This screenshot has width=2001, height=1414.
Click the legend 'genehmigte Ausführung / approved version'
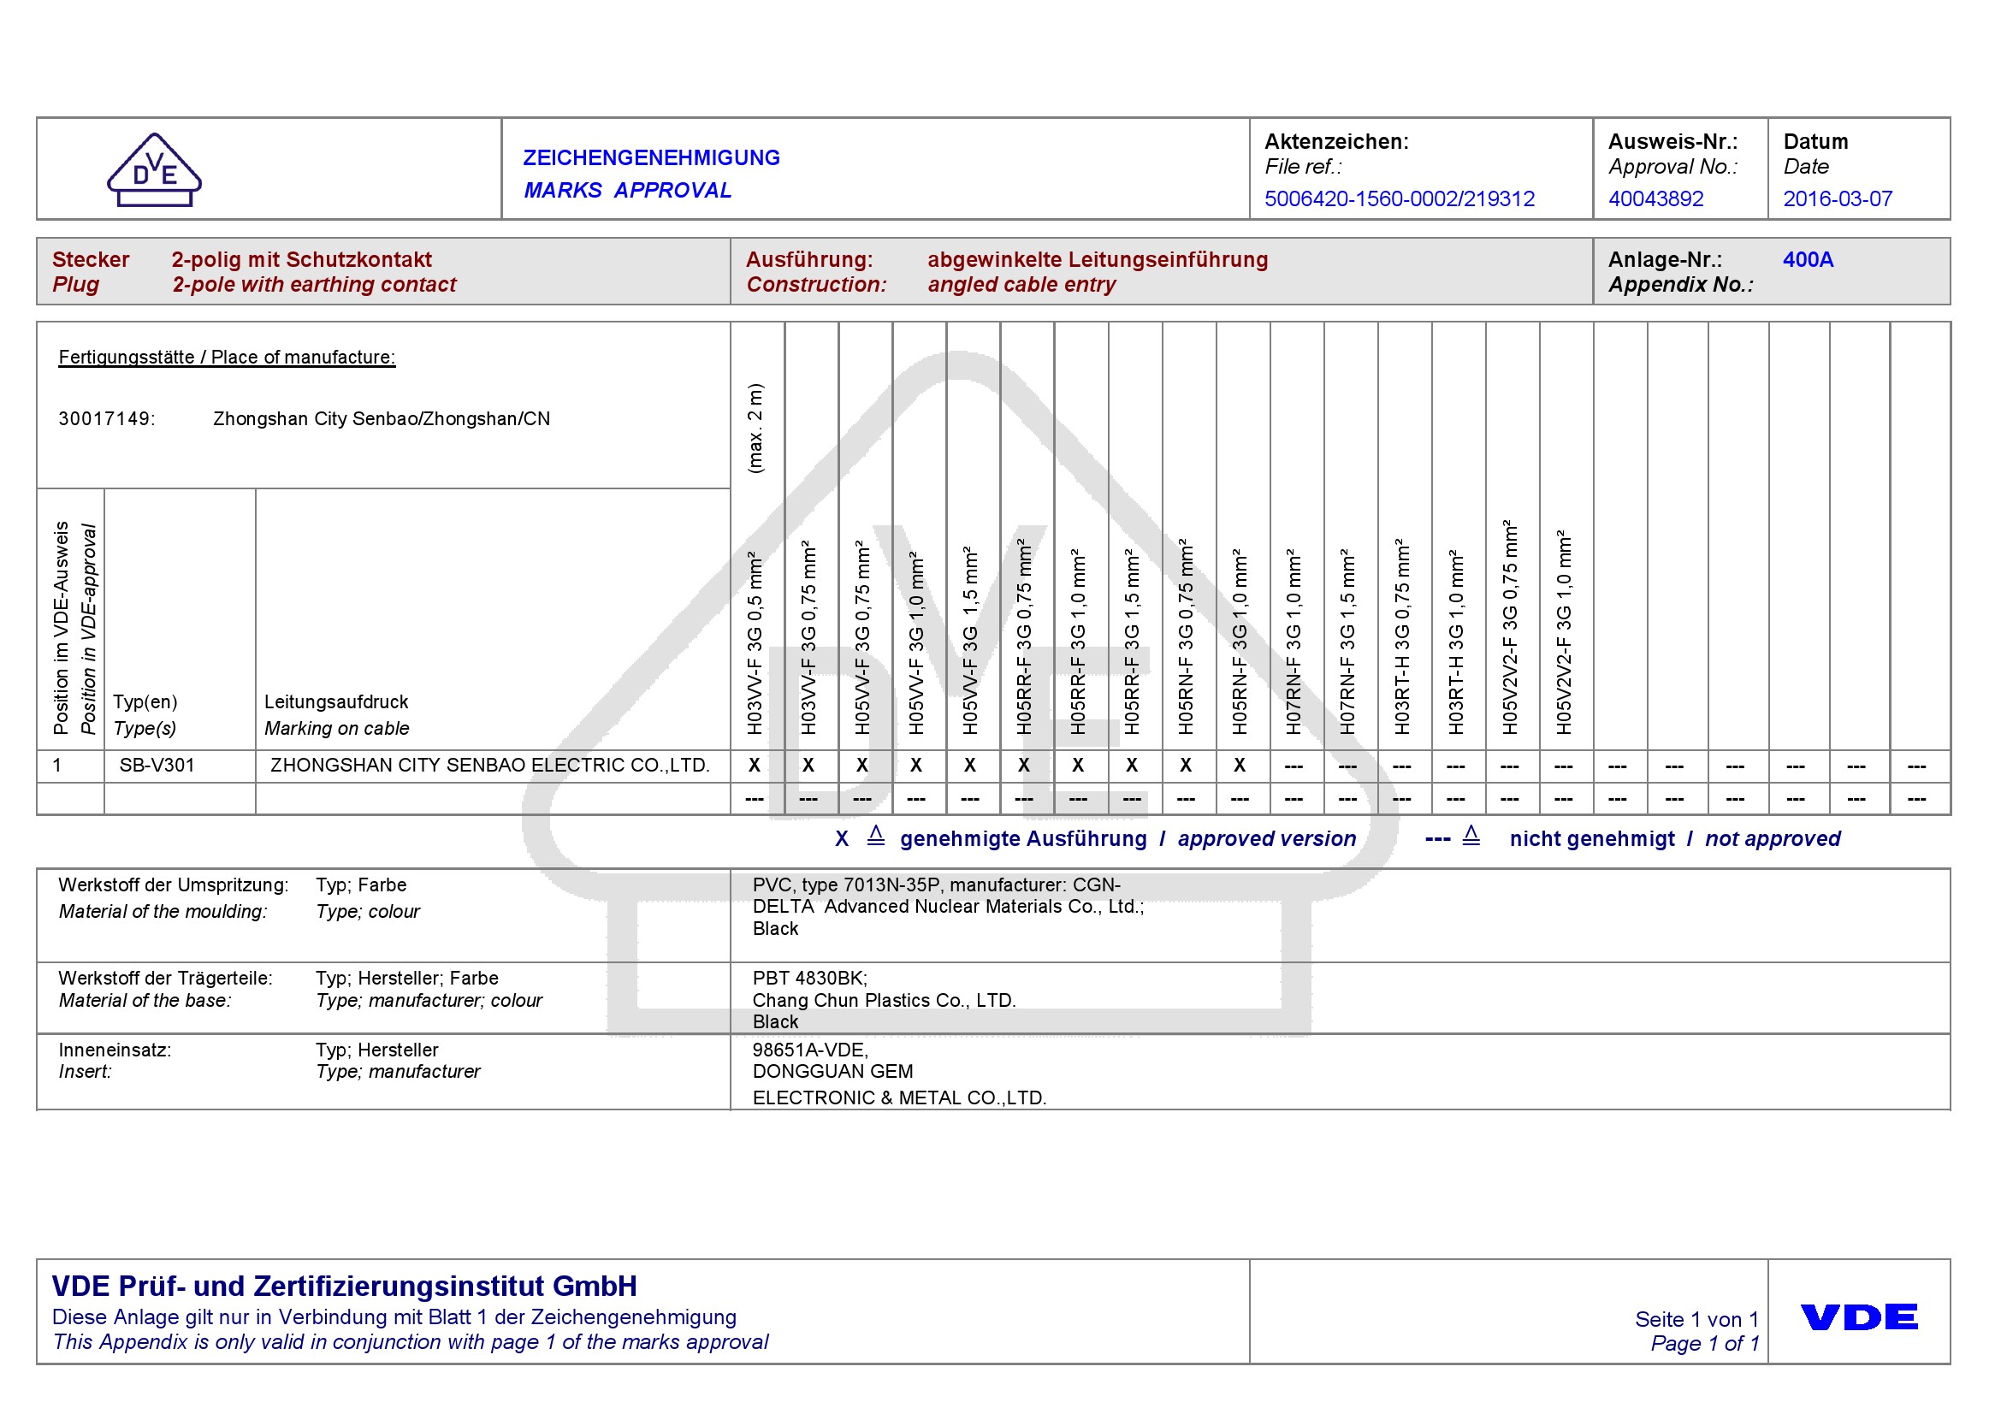click(1128, 839)
